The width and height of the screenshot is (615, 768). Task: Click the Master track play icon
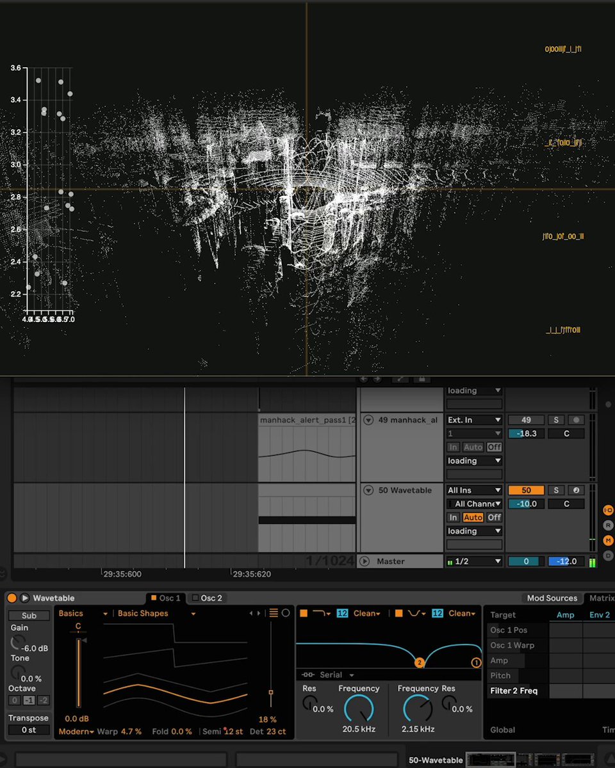365,561
